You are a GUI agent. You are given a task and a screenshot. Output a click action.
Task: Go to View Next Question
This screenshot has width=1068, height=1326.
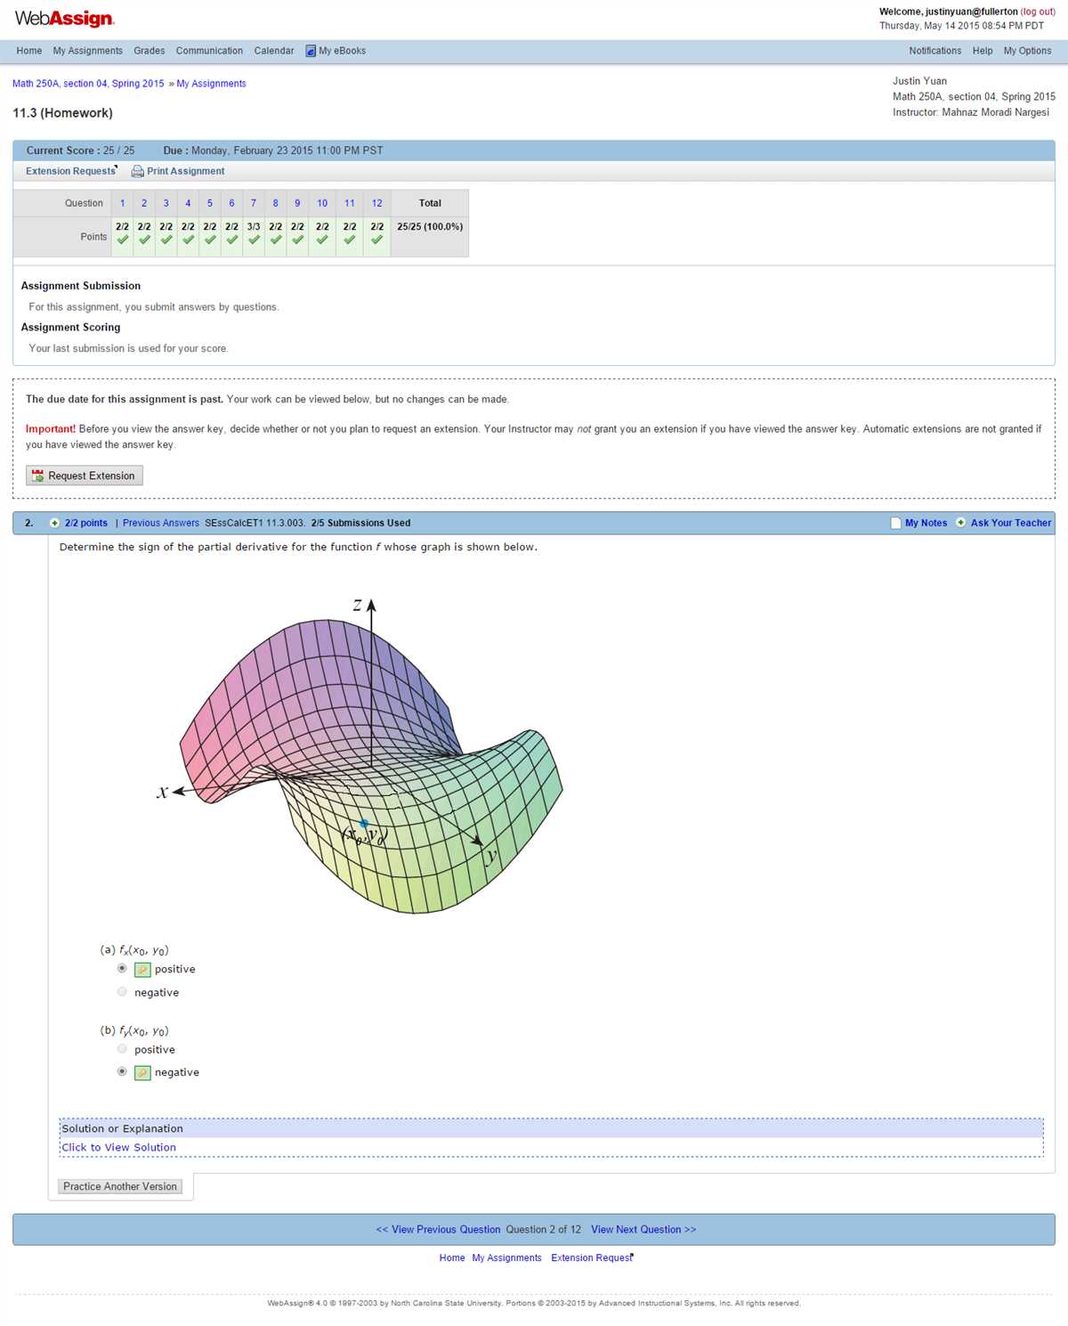(643, 1230)
